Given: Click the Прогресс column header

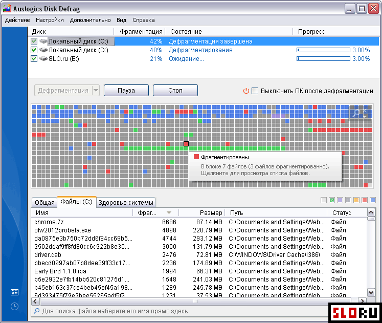Looking at the screenshot, I should point(336,32).
